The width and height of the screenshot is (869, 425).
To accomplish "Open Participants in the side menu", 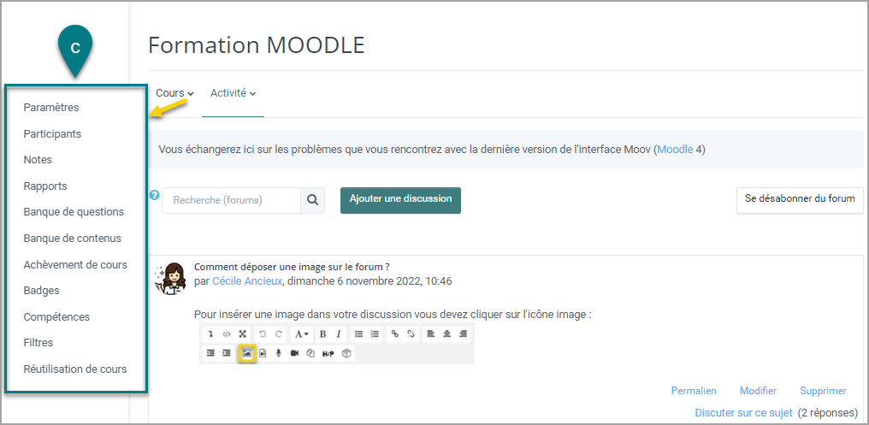I will [52, 134].
